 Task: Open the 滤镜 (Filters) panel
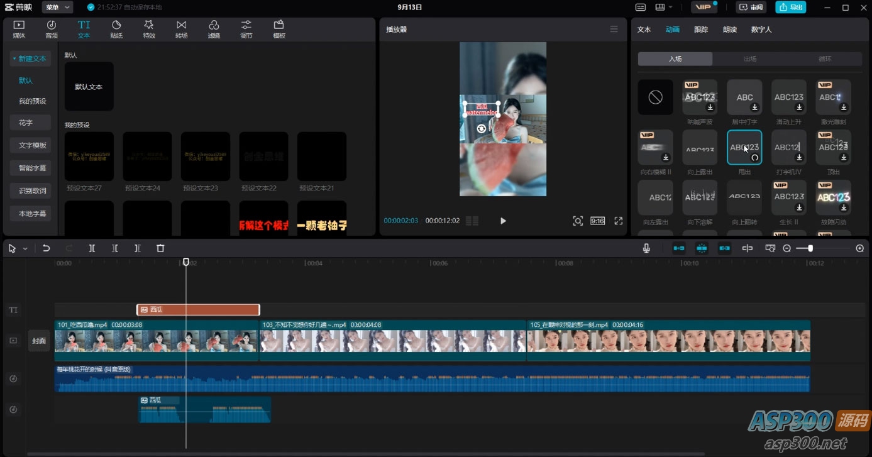[x=214, y=29]
